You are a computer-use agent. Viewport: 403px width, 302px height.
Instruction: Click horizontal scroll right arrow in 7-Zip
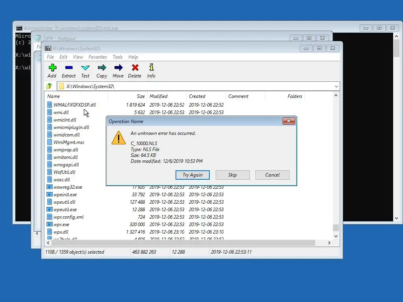(329, 243)
